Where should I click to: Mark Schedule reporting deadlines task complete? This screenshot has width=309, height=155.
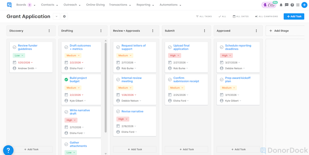click(222, 47)
